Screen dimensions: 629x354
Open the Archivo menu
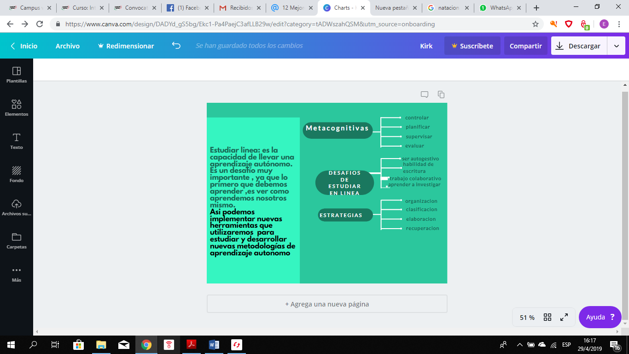point(68,46)
